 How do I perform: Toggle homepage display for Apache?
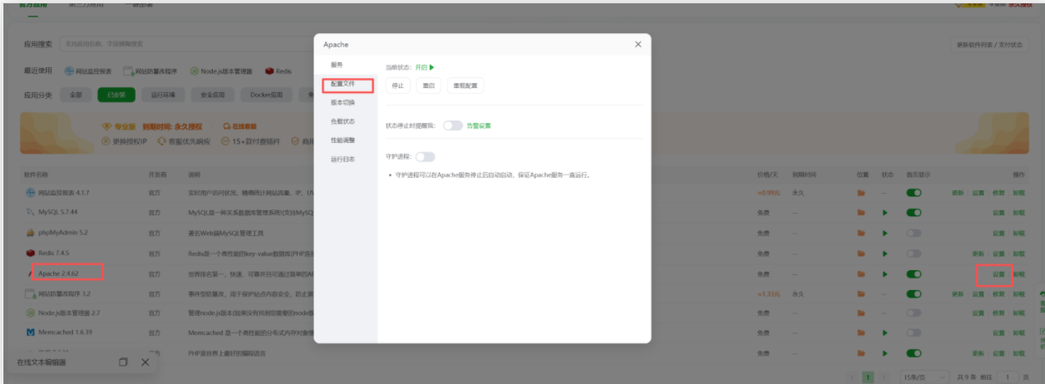914,273
